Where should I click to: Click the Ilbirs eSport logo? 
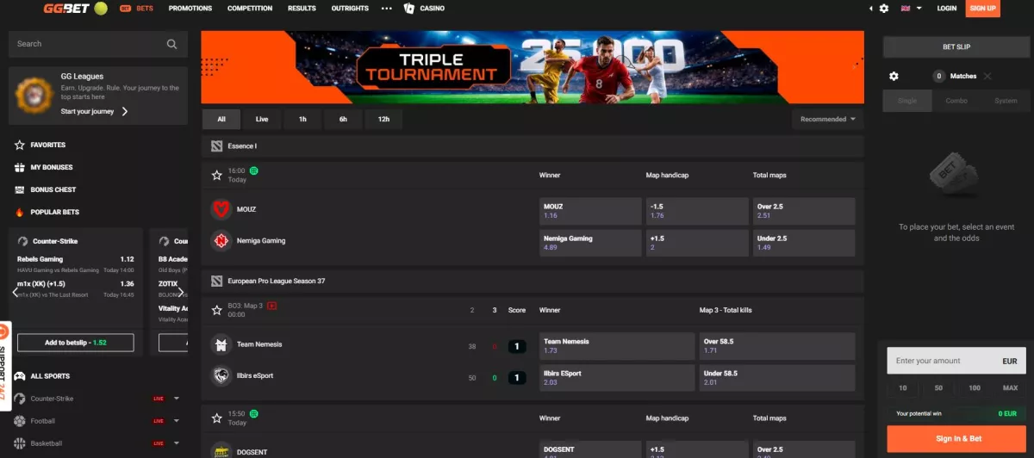tap(221, 376)
